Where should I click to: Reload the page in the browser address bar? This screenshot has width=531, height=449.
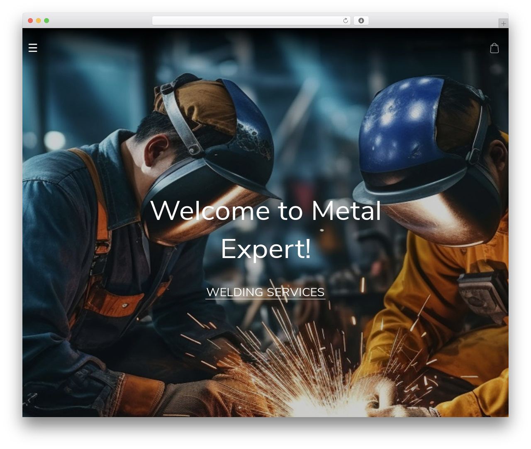(346, 21)
